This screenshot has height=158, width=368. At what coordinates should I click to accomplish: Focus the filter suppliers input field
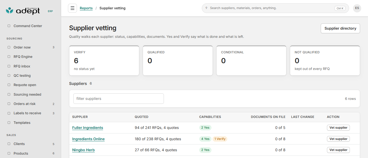[119, 99]
